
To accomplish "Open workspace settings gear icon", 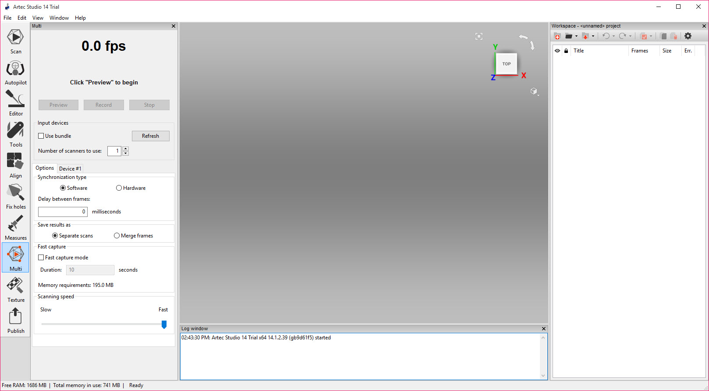I will tap(688, 36).
